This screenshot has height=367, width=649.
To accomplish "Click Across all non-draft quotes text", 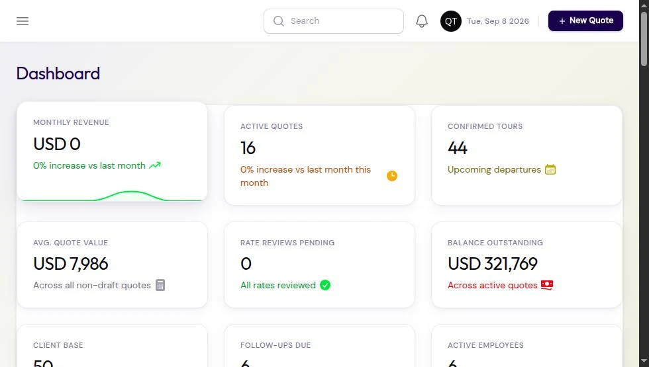I will [92, 285].
